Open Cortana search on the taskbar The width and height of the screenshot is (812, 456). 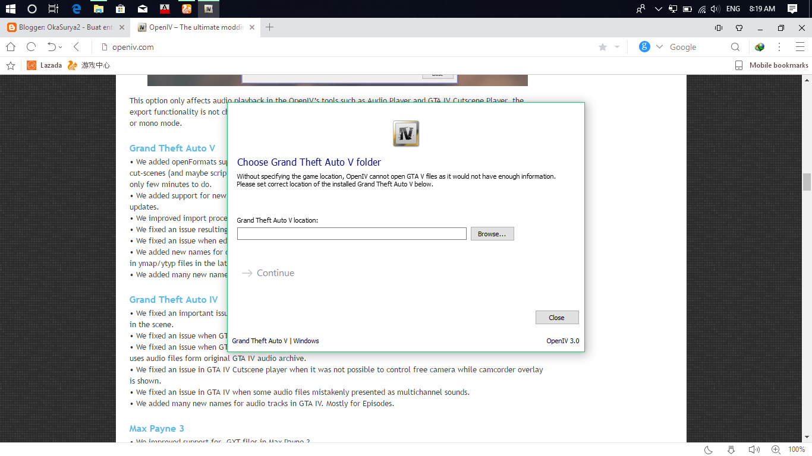[x=32, y=9]
